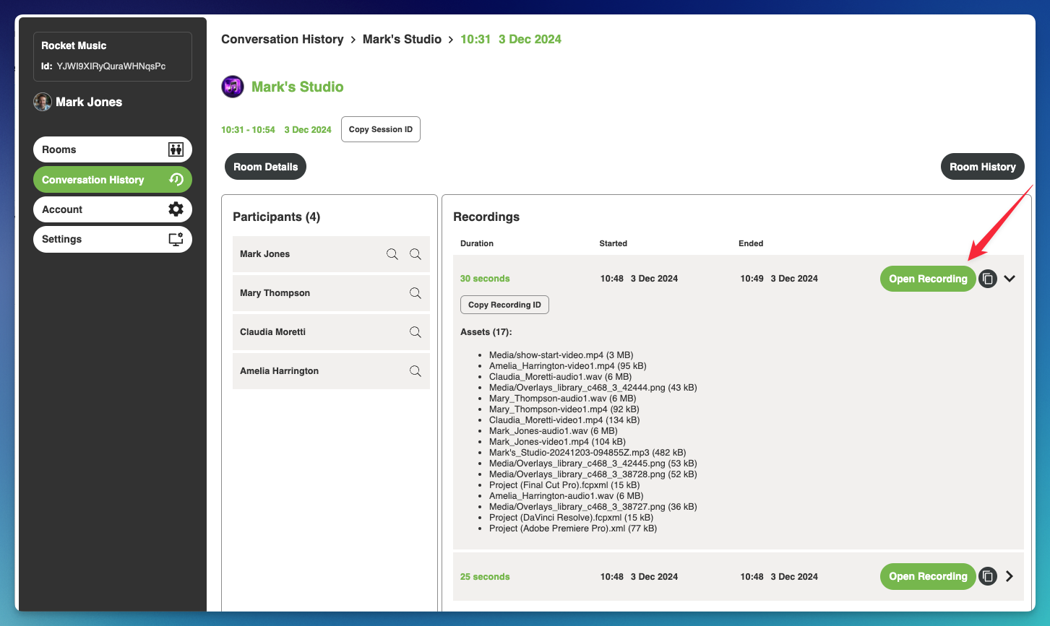Click the YJWI9XIRyQuraWHNqsPc Id text
This screenshot has width=1050, height=626.
pos(111,66)
